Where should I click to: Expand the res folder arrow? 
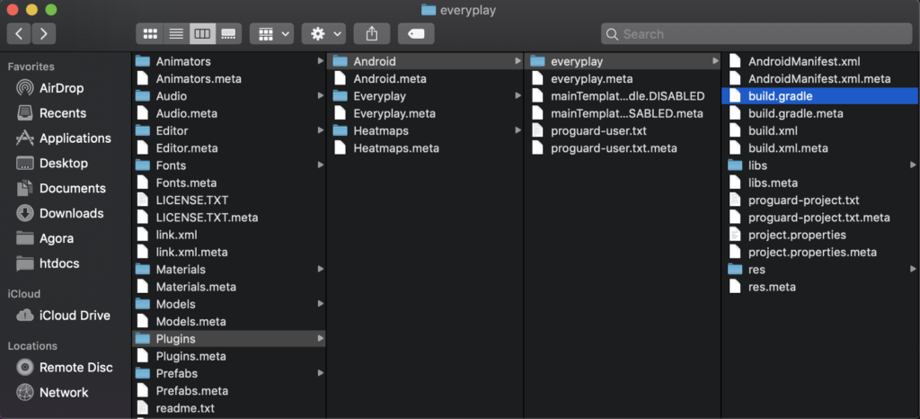tap(913, 270)
